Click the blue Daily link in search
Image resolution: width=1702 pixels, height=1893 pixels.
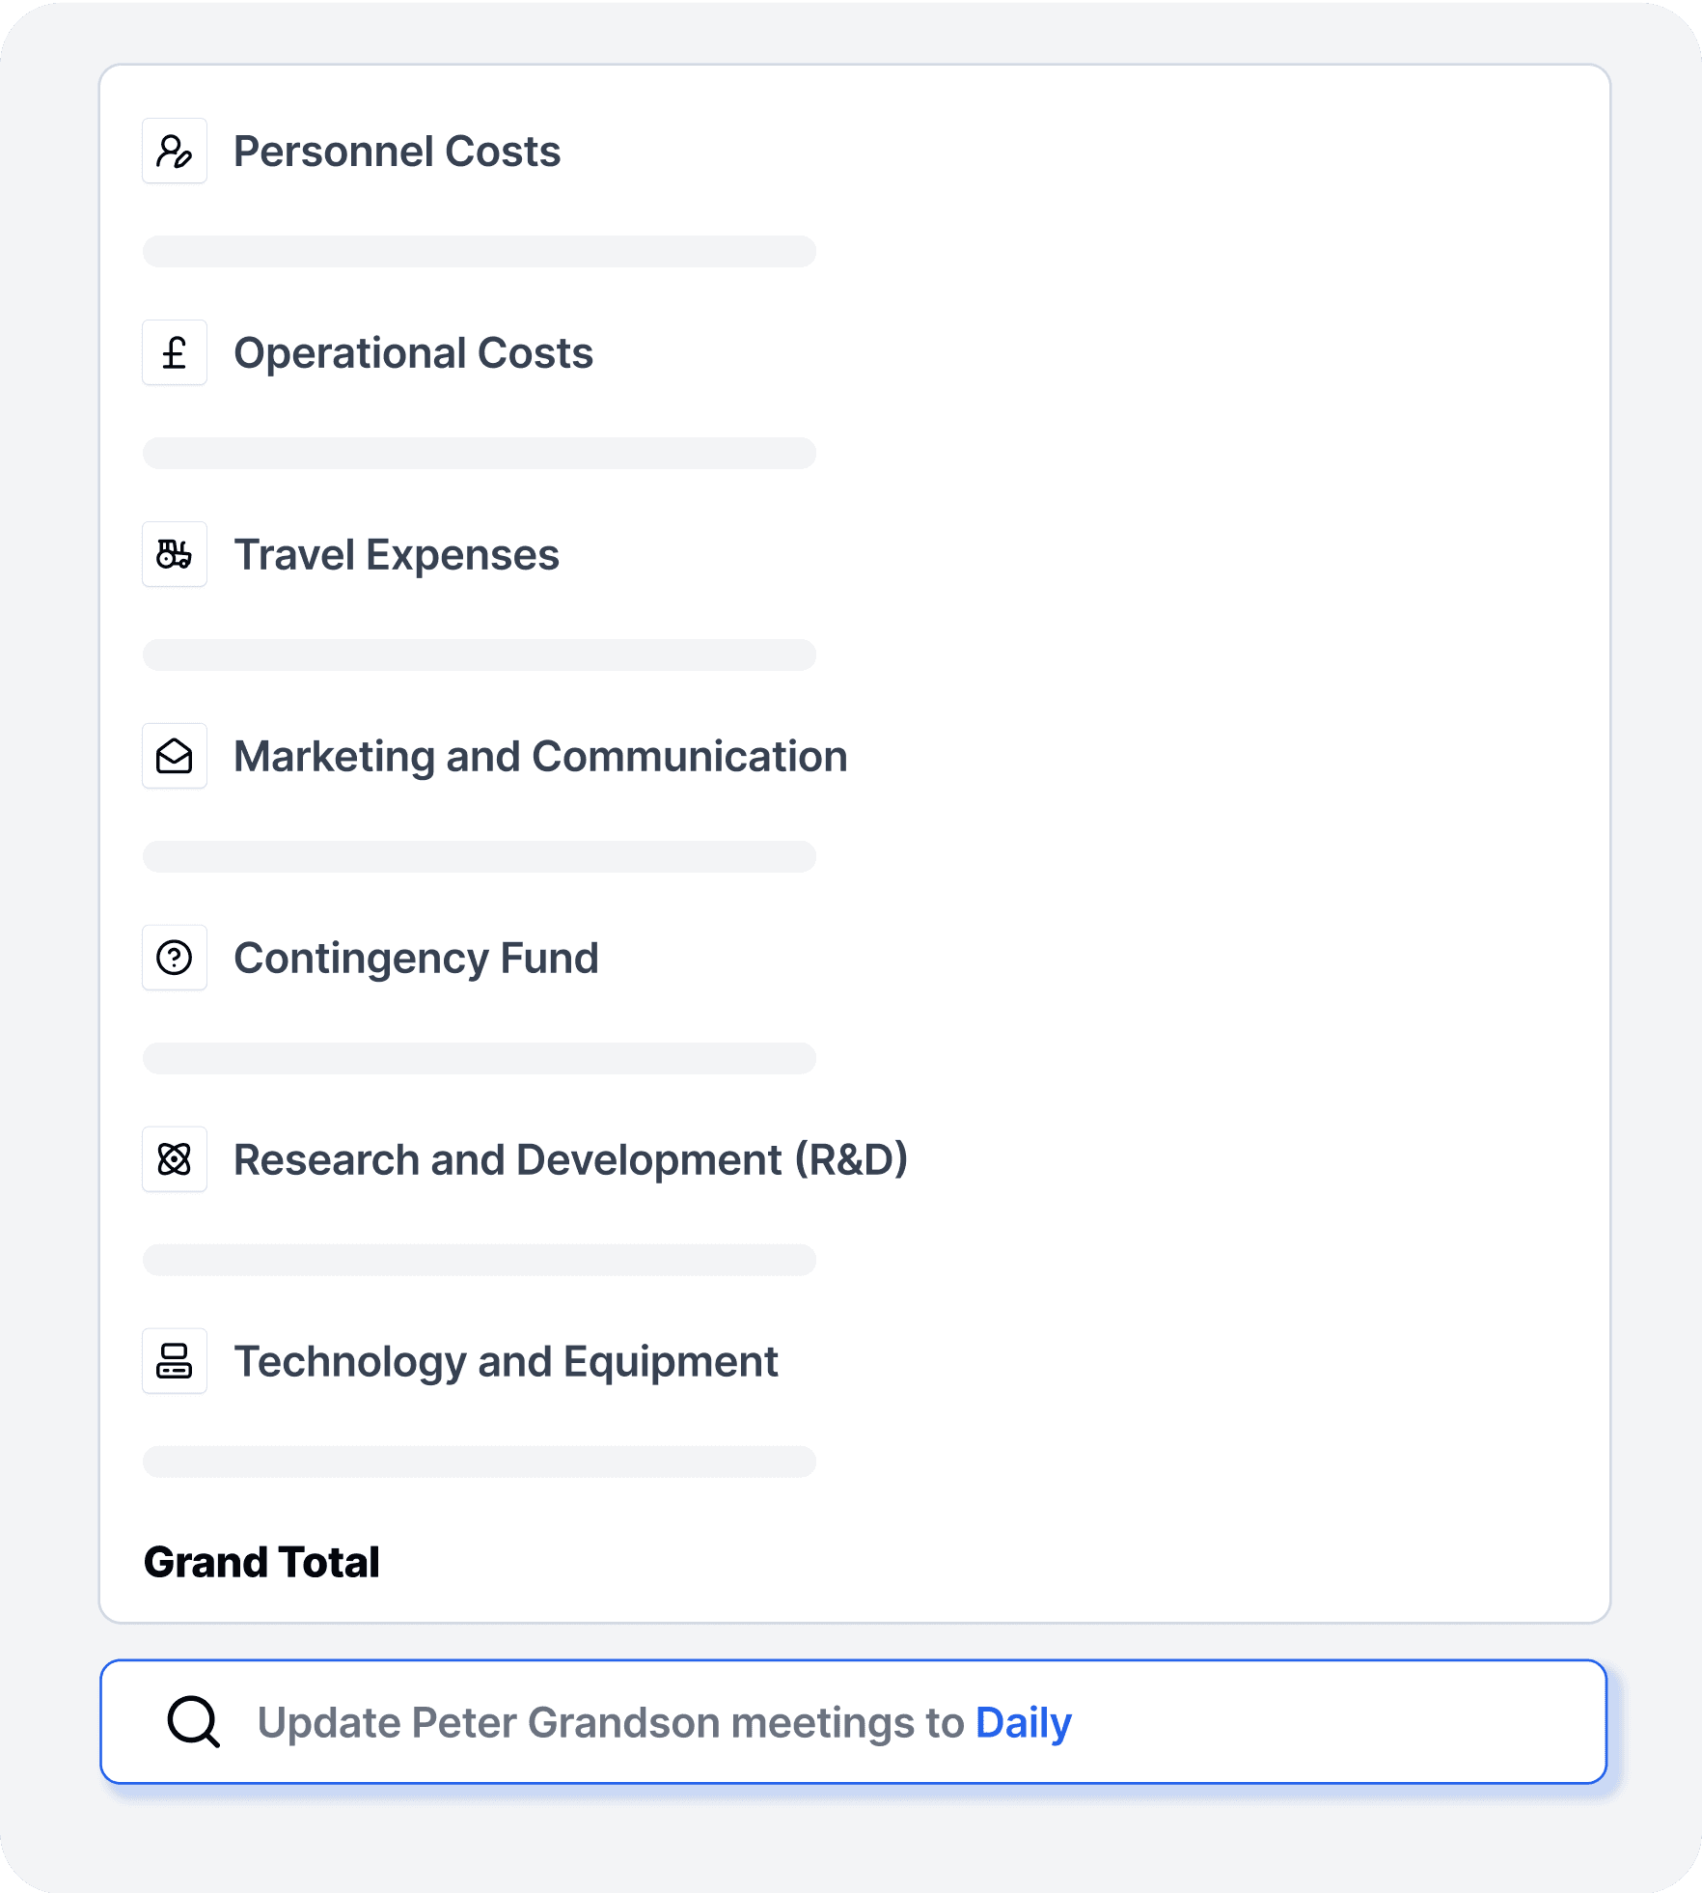click(1024, 1723)
